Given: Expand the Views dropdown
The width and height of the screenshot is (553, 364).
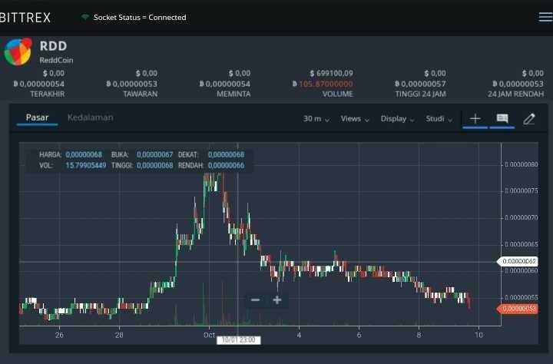Looking at the screenshot, I should click(355, 119).
